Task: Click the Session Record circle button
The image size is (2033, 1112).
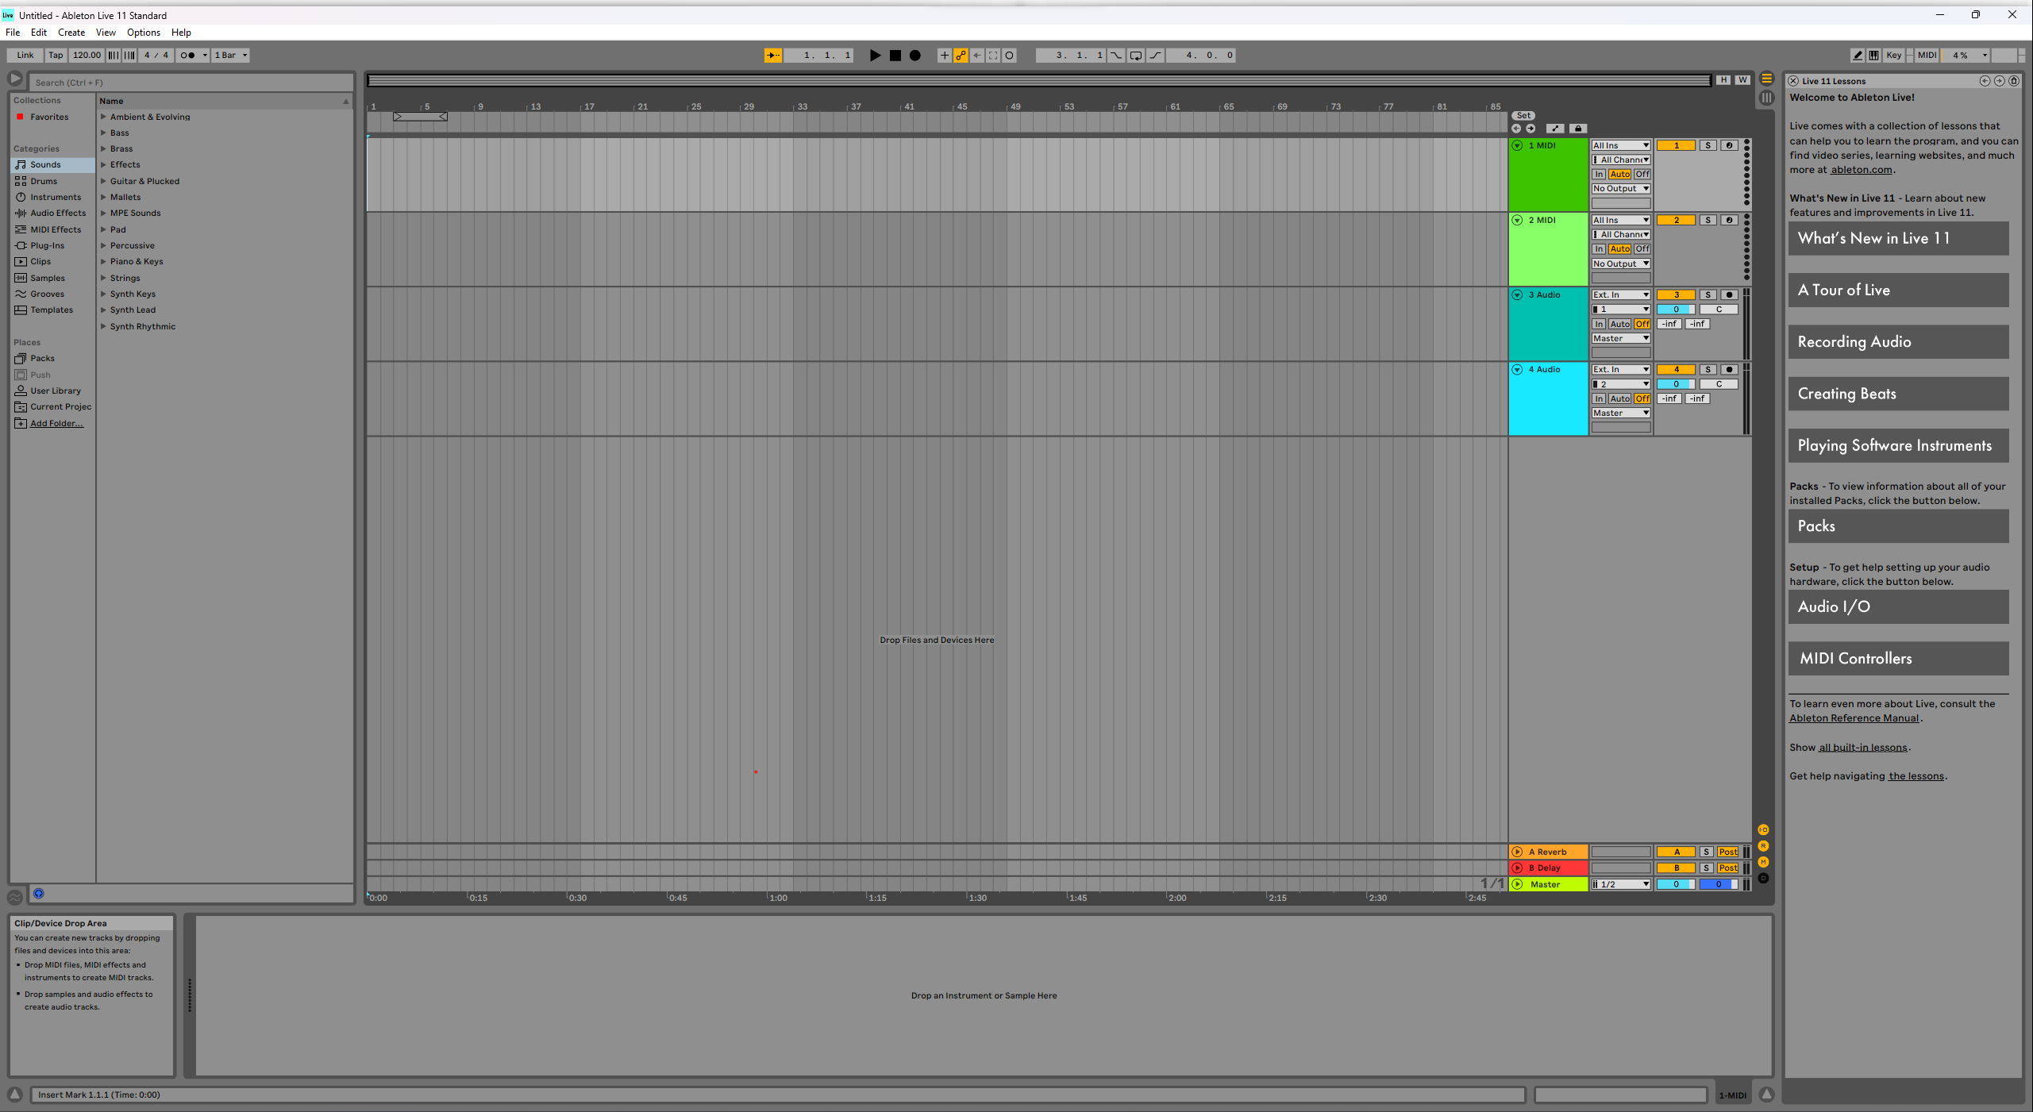Action: click(x=1010, y=56)
